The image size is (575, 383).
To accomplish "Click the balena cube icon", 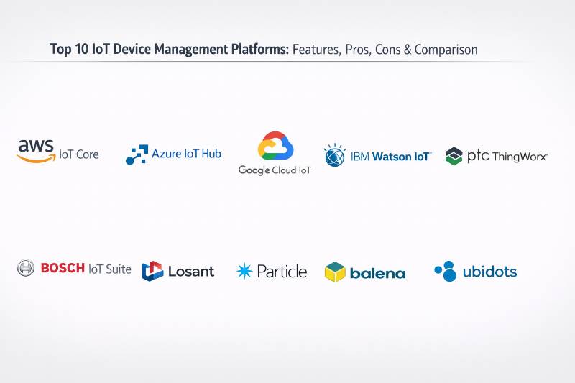I will [335, 272].
